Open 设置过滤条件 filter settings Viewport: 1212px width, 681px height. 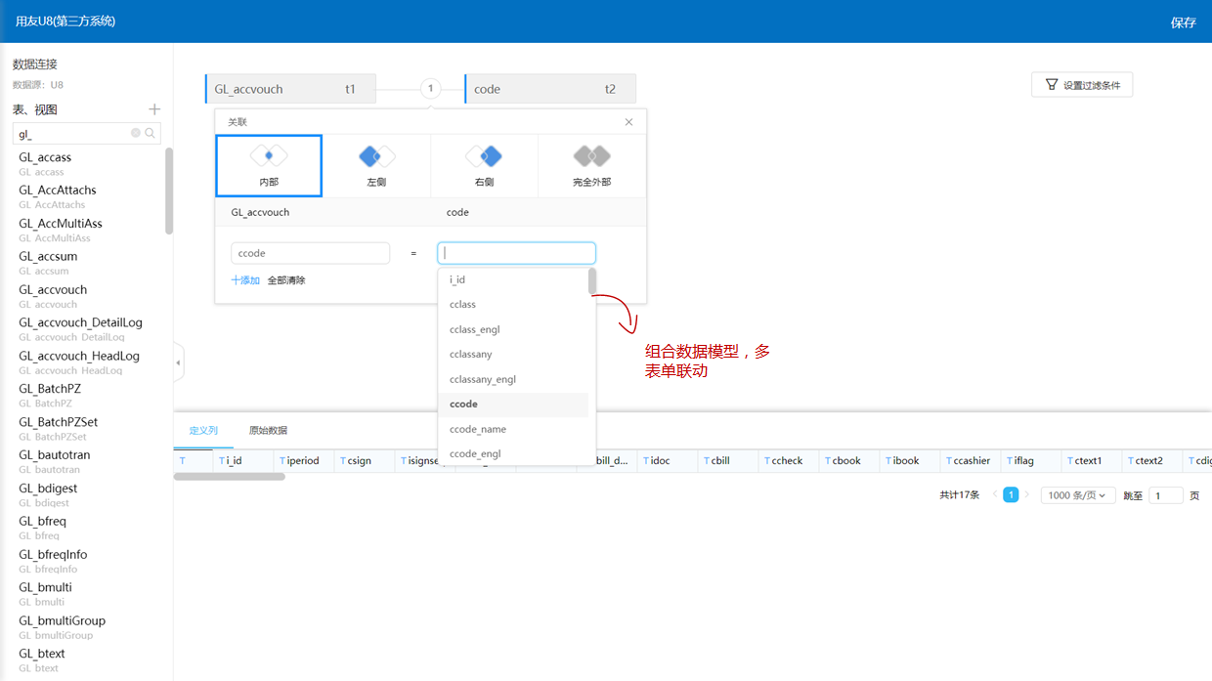pos(1082,85)
